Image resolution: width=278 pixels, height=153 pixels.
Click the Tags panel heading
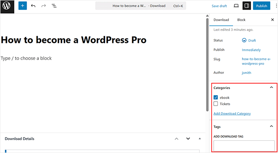coord(217,127)
